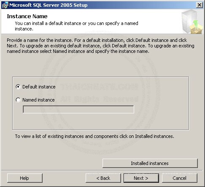
Task: Proceed with the Next > button
Action: click(141, 178)
